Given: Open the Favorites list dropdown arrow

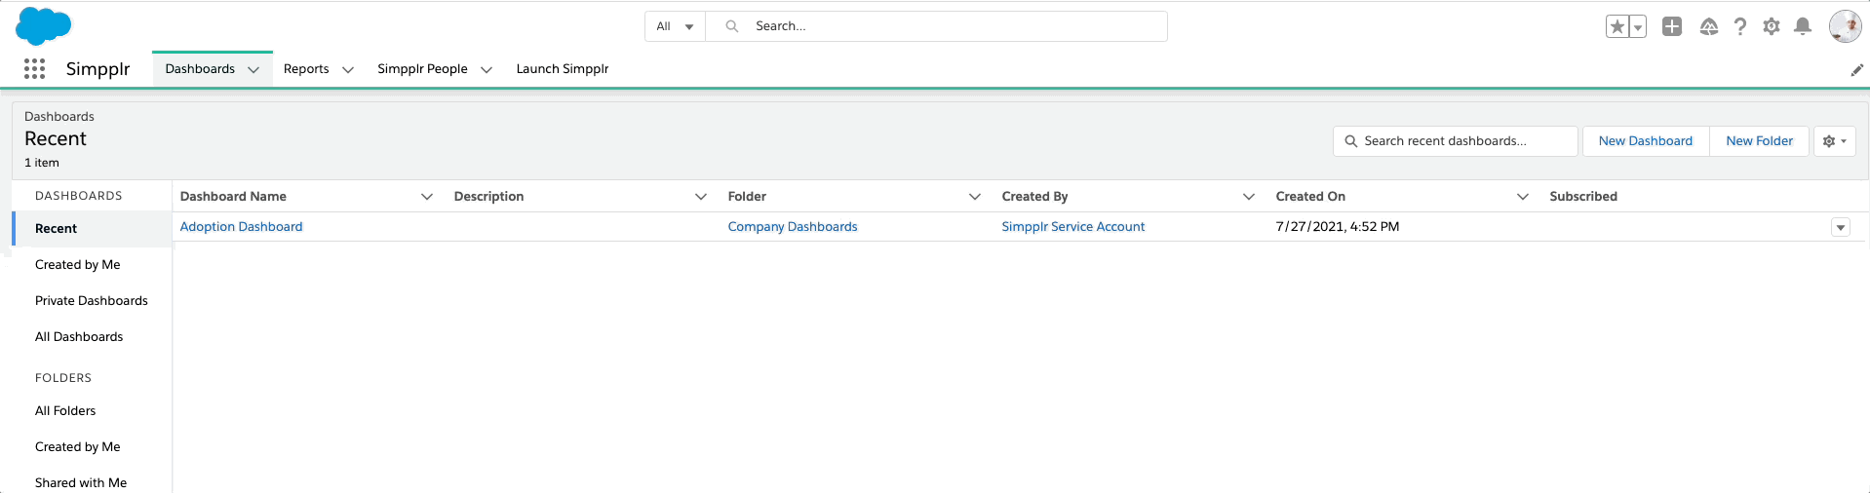Looking at the screenshot, I should [1638, 26].
